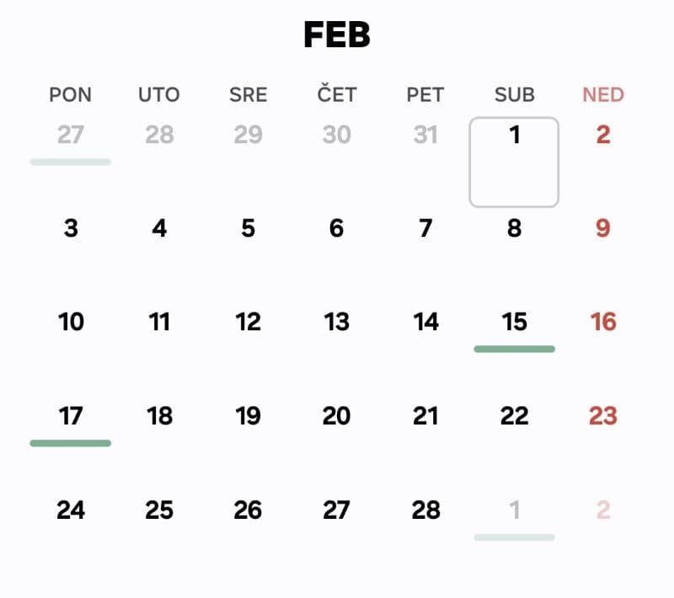Select February 28, the last day of month

pos(425,510)
